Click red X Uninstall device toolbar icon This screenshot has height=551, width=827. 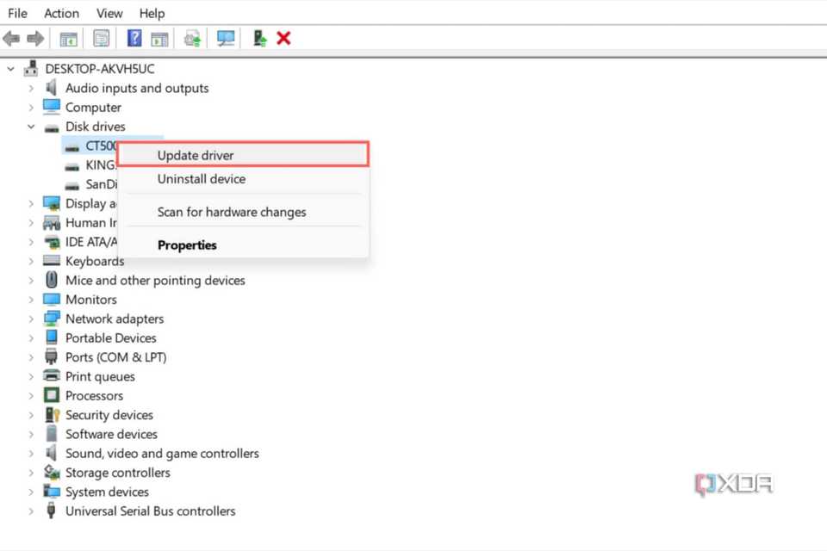point(283,38)
